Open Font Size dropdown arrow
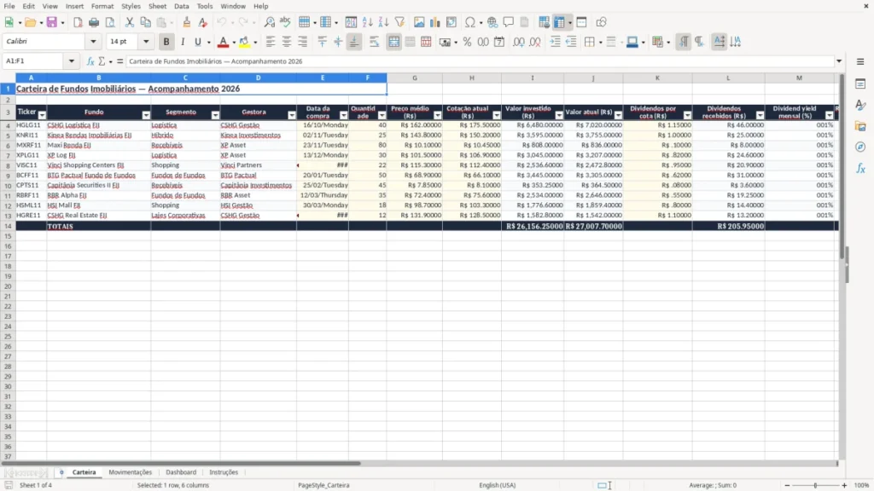 [x=146, y=42]
